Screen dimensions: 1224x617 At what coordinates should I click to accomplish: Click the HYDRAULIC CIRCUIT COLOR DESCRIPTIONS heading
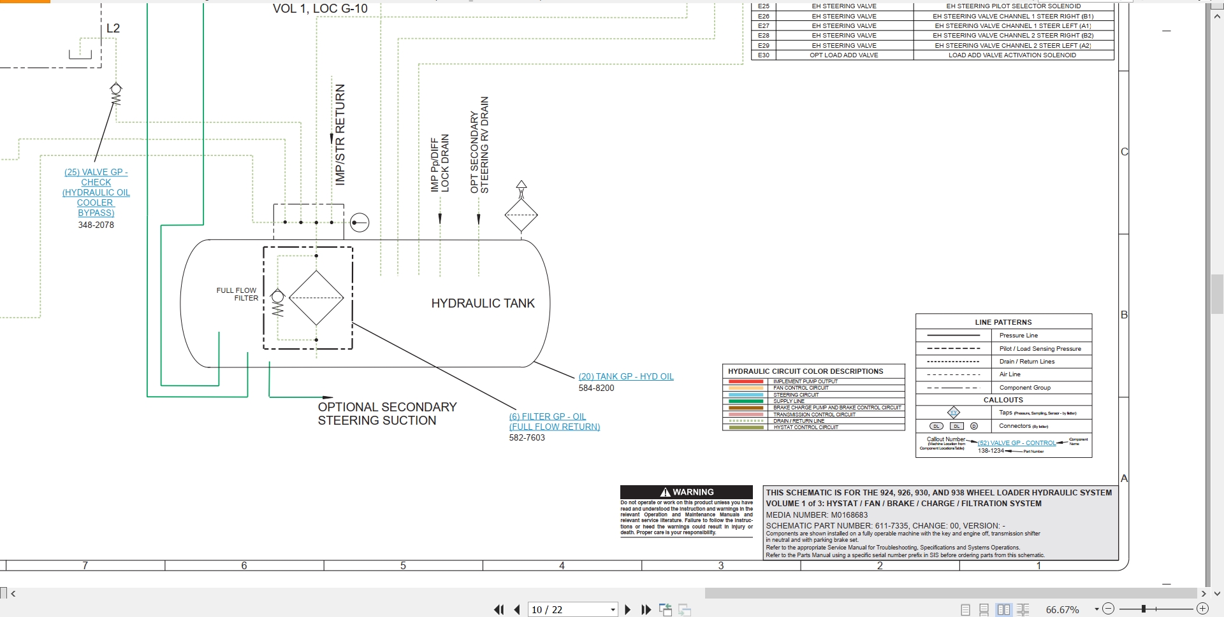806,371
